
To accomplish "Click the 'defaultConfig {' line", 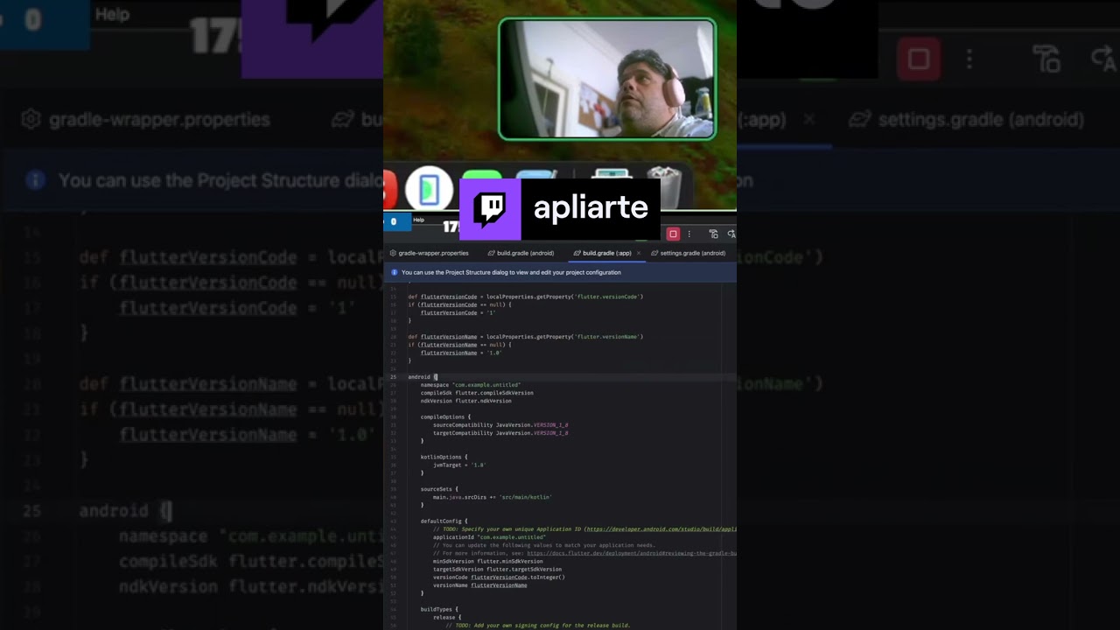I will pyautogui.click(x=444, y=521).
